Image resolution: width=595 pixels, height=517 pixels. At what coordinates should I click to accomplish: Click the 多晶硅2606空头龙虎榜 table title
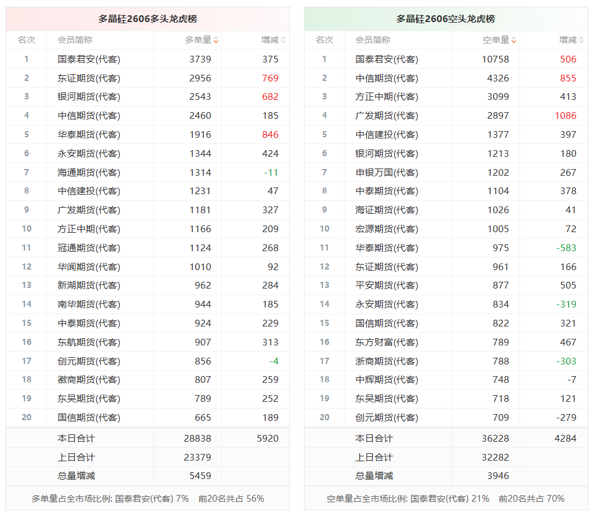(445, 19)
